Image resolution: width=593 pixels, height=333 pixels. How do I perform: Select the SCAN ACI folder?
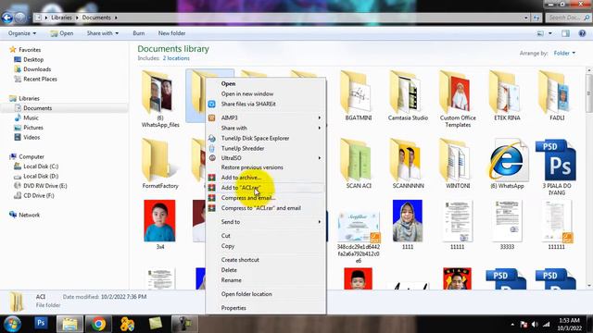click(359, 164)
